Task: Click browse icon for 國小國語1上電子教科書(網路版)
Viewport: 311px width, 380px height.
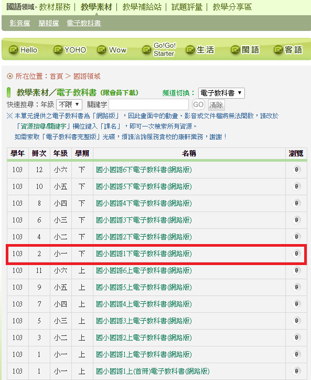Action: point(296,354)
